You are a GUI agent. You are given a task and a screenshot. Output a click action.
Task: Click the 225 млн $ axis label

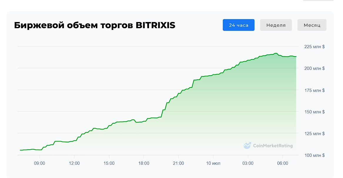coord(314,47)
